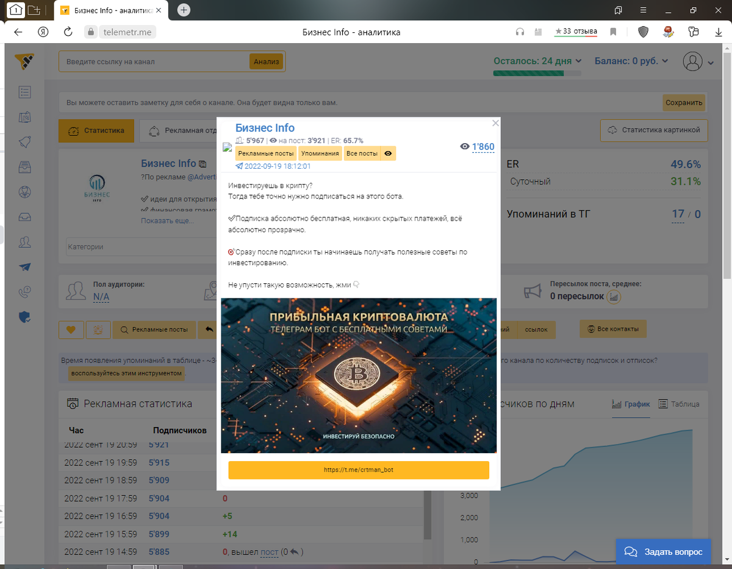Click the Рекламные посты tag in popup

265,154
